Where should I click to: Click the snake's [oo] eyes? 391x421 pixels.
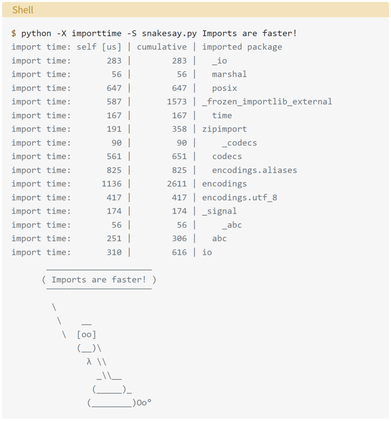coord(87,335)
